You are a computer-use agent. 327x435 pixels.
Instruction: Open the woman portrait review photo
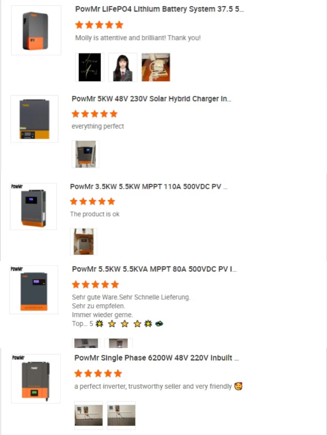pyautogui.click(x=123, y=67)
